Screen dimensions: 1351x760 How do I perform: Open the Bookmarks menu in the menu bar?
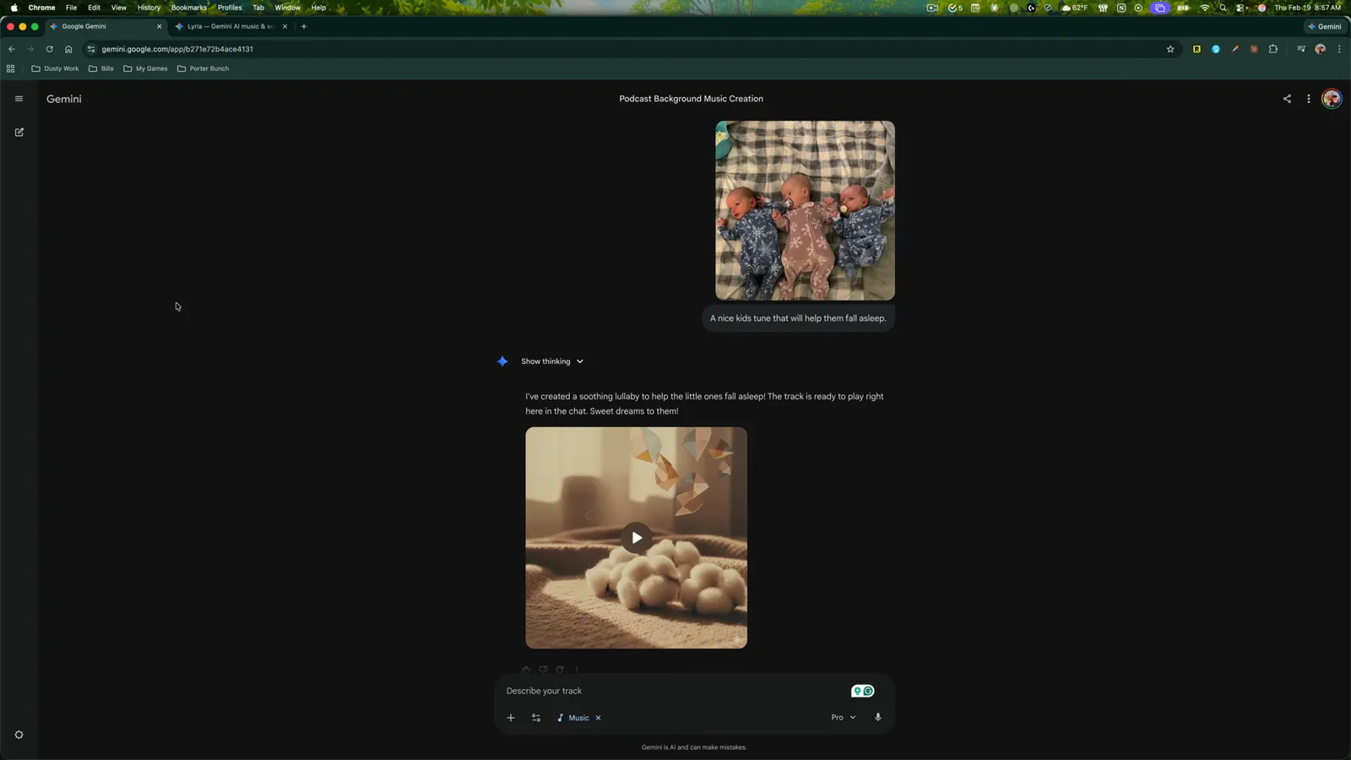click(x=188, y=8)
